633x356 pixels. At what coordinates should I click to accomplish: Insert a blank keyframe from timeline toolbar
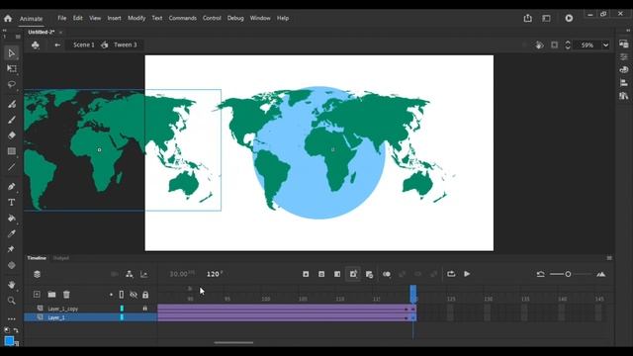[x=321, y=274]
